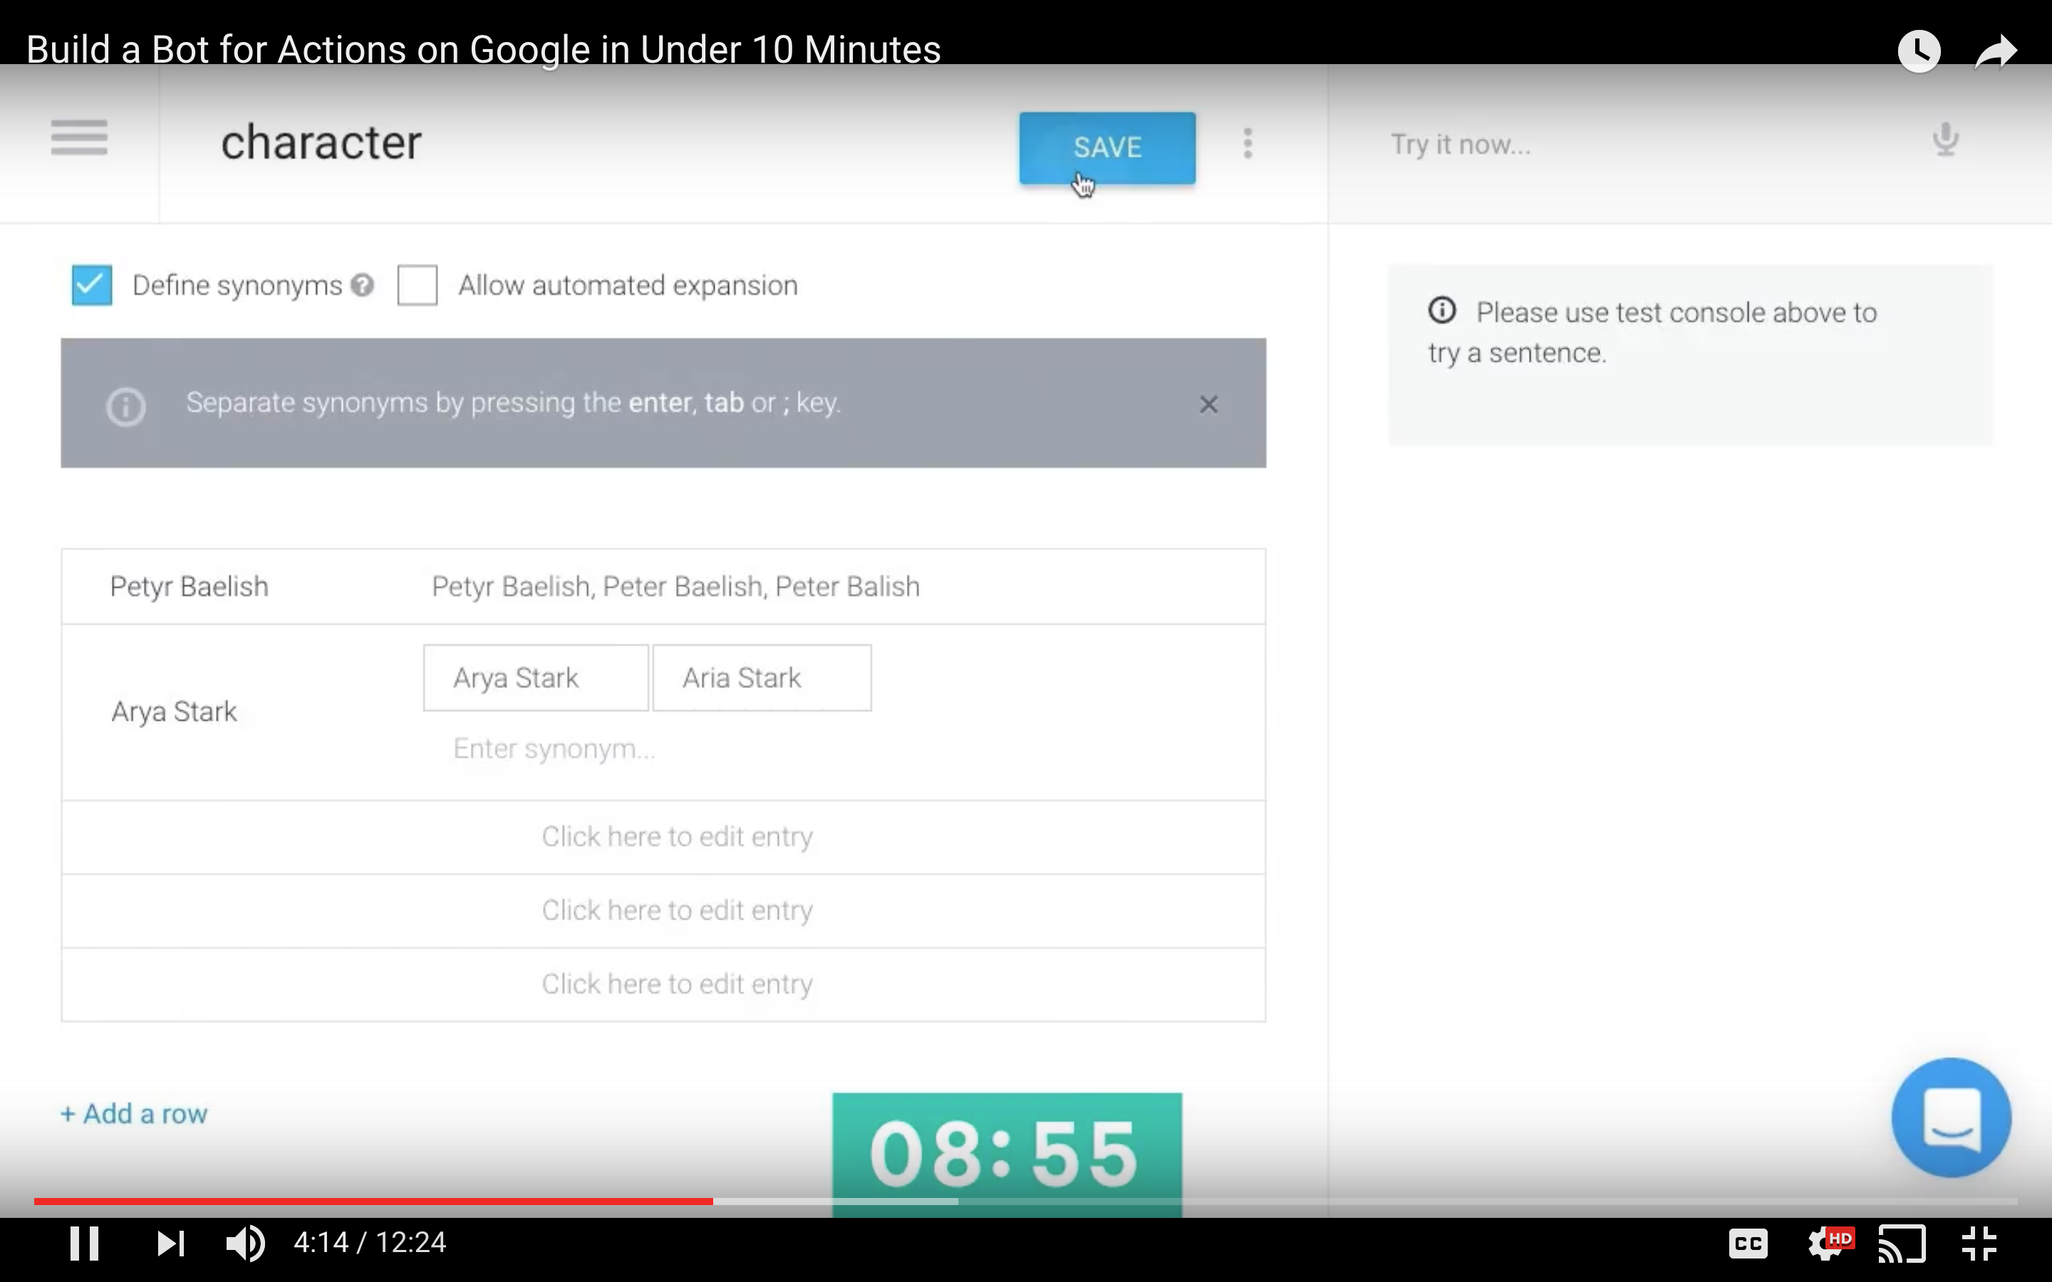Click the Arya Stark synonym chip
Screen dimensions: 2052x1282
[x=536, y=677]
